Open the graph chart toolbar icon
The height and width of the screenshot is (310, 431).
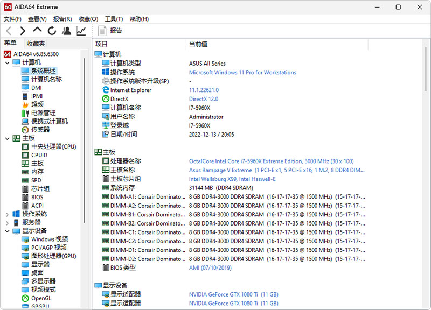81,31
